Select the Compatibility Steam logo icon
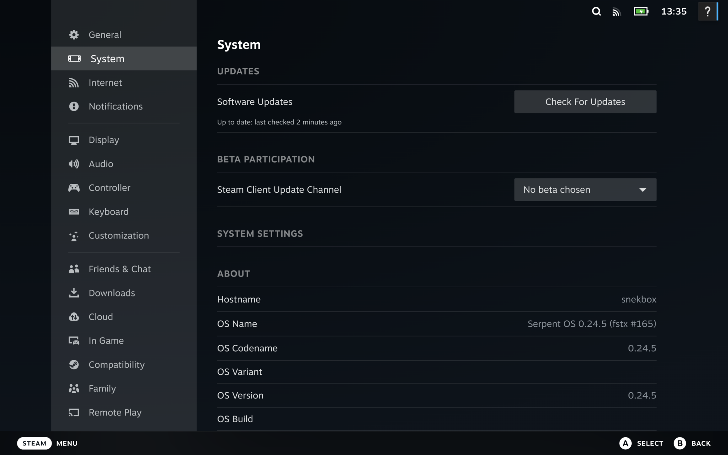 pos(74,364)
